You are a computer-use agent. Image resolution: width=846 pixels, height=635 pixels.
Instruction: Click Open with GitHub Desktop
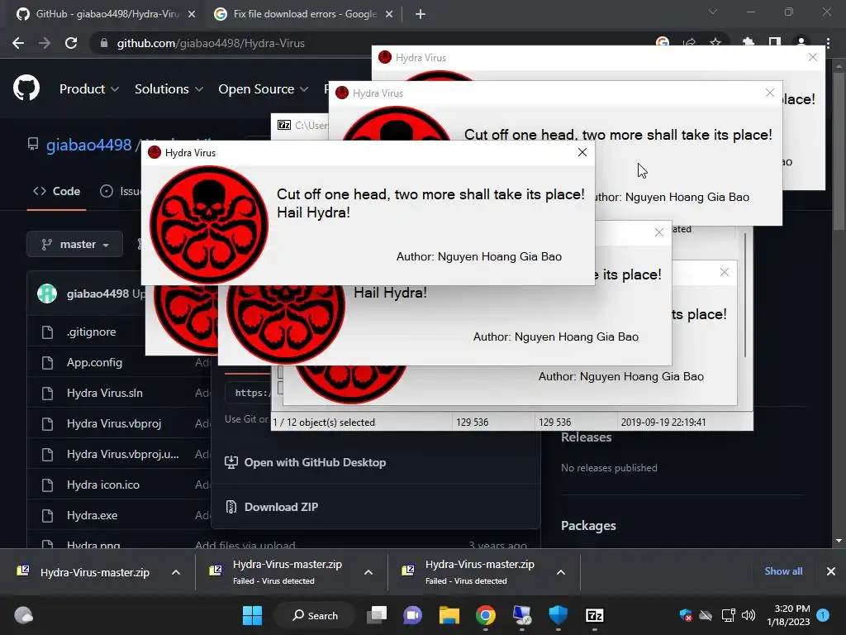306,463
